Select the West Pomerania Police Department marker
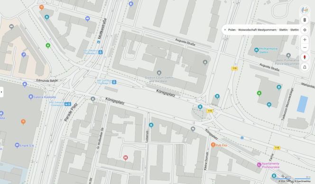This screenshot has width=315, height=184. click(288, 55)
